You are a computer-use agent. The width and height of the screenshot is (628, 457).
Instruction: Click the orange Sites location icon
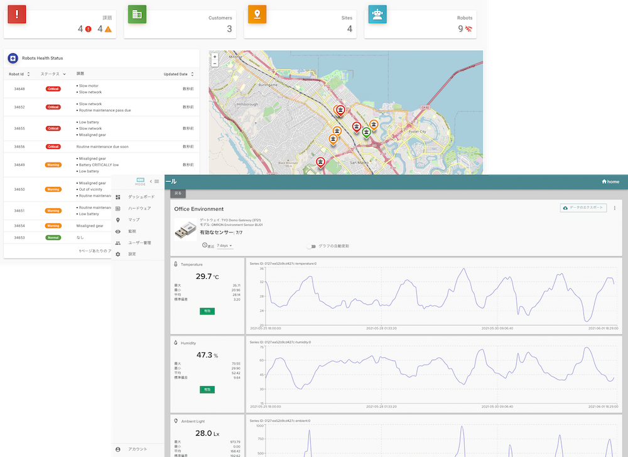pos(257,14)
